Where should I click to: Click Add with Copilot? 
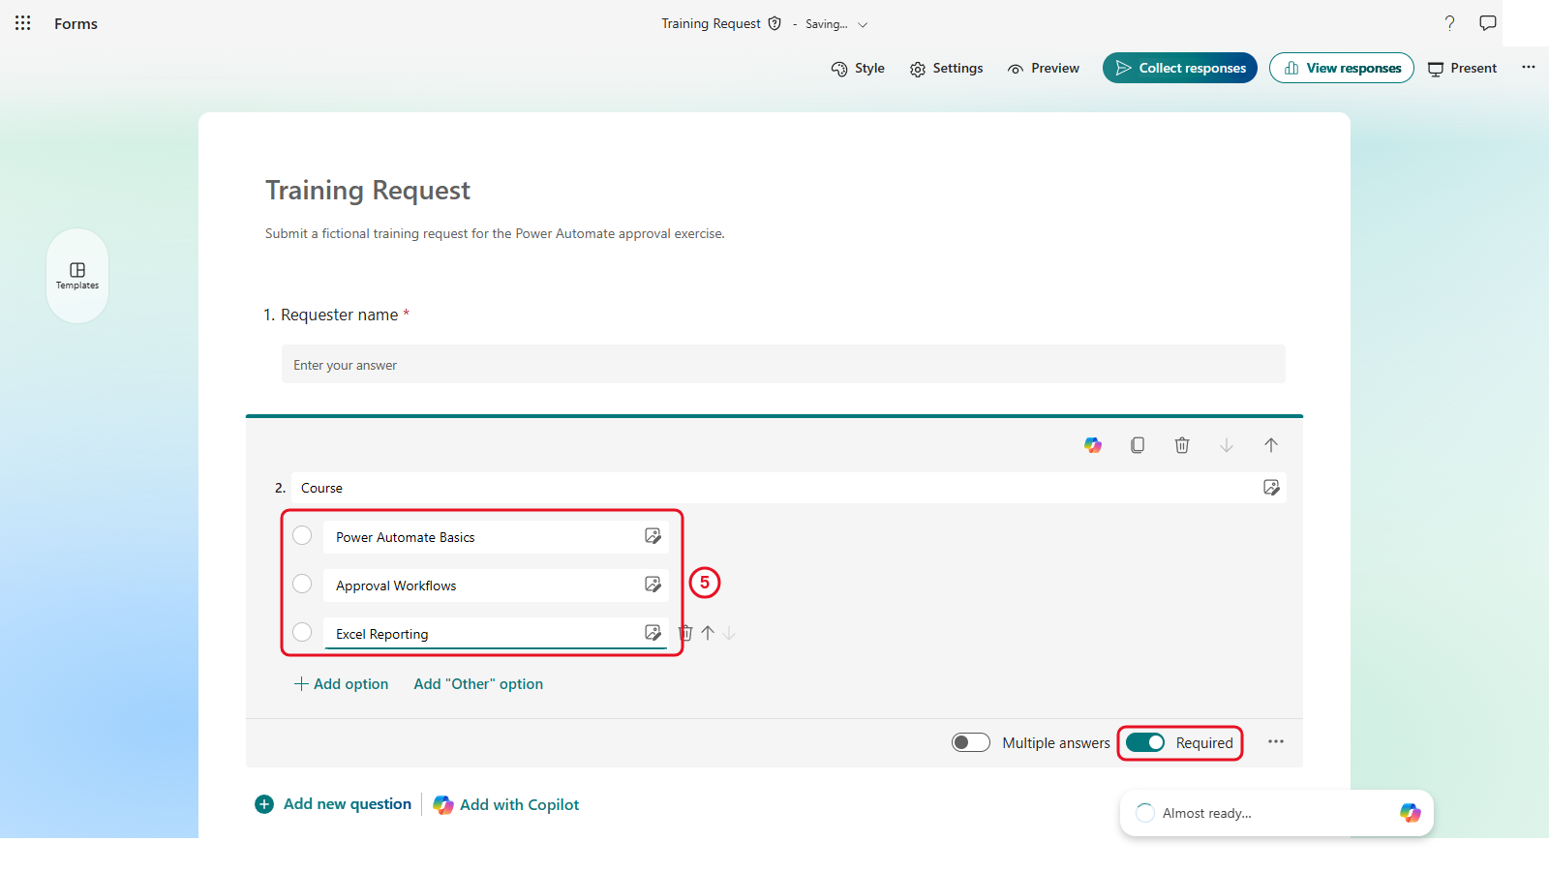coord(506,804)
